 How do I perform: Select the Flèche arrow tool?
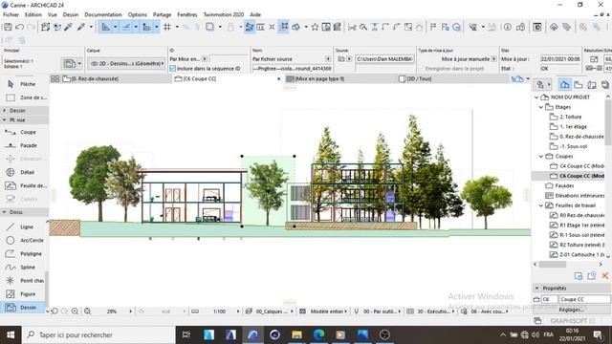point(23,84)
